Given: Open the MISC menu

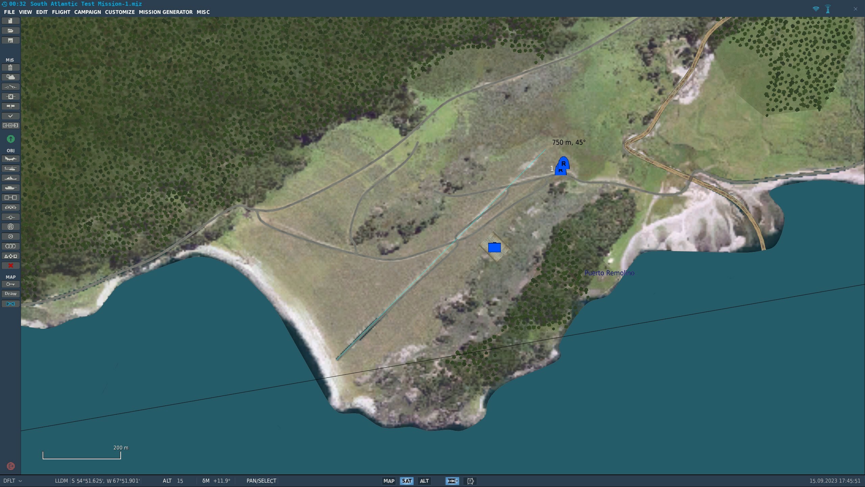Looking at the screenshot, I should click(x=203, y=12).
